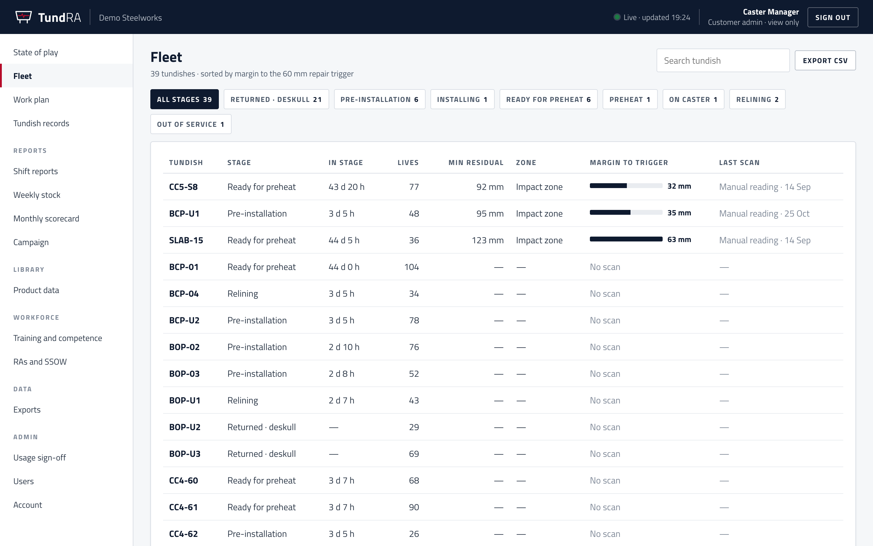Viewport: 873px width, 546px height.
Task: Filter by Ready for Preheat 6
Action: tap(548, 99)
